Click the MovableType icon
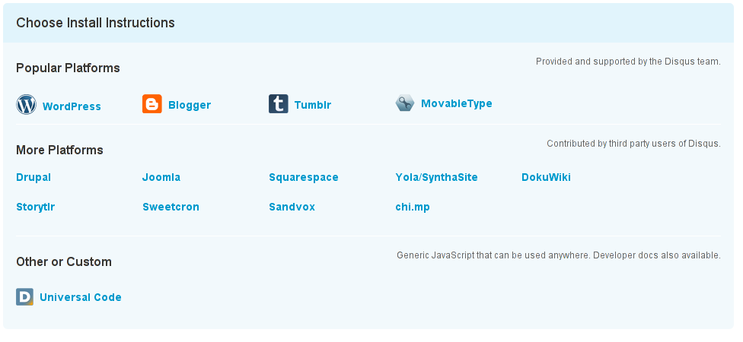 [404, 103]
